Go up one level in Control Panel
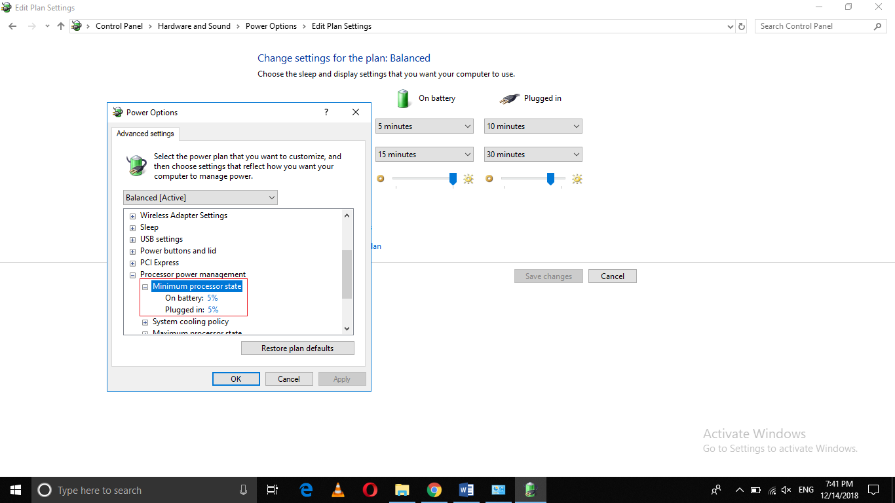Viewport: 895px width, 503px height. tap(60, 26)
